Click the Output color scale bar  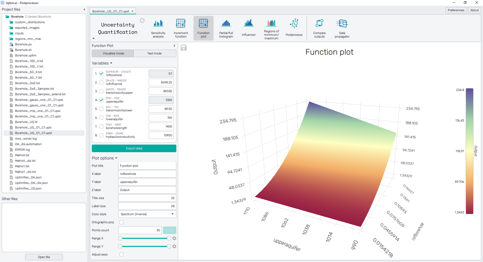click(469, 151)
